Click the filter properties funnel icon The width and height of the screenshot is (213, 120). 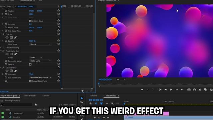click(x=83, y=91)
